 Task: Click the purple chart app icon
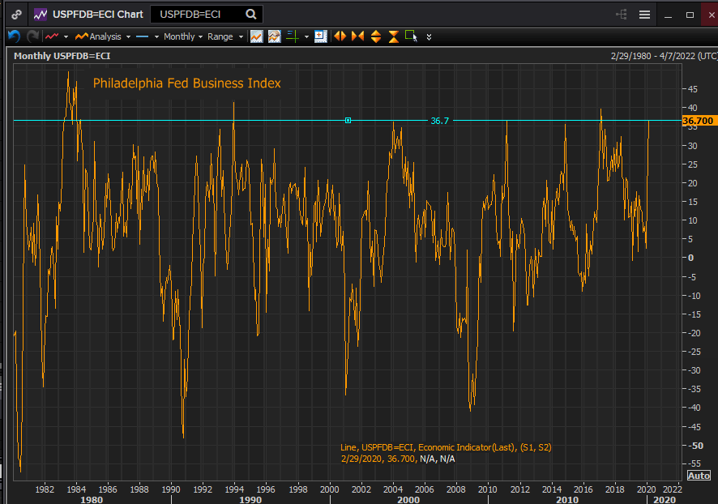(x=41, y=15)
